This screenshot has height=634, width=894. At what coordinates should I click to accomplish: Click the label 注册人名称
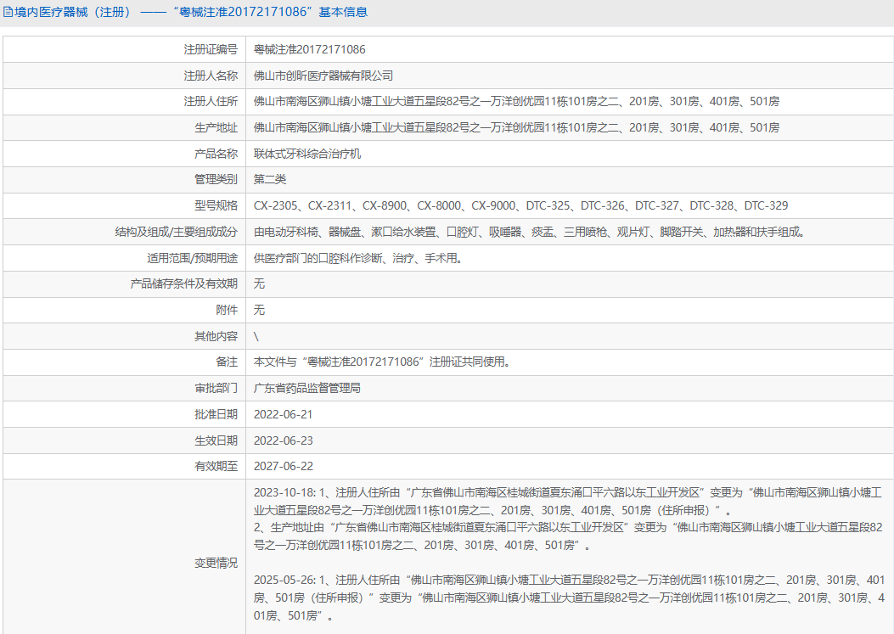click(x=211, y=76)
